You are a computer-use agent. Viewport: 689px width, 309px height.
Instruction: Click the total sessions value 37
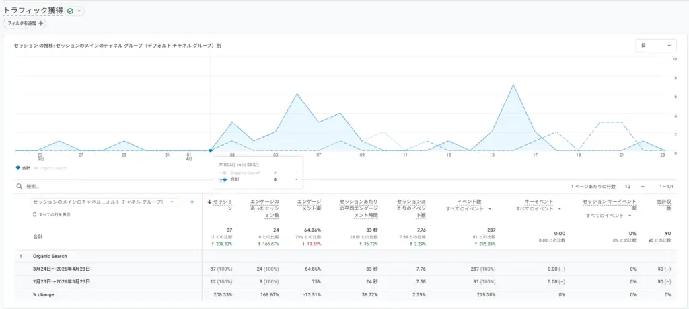(229, 230)
